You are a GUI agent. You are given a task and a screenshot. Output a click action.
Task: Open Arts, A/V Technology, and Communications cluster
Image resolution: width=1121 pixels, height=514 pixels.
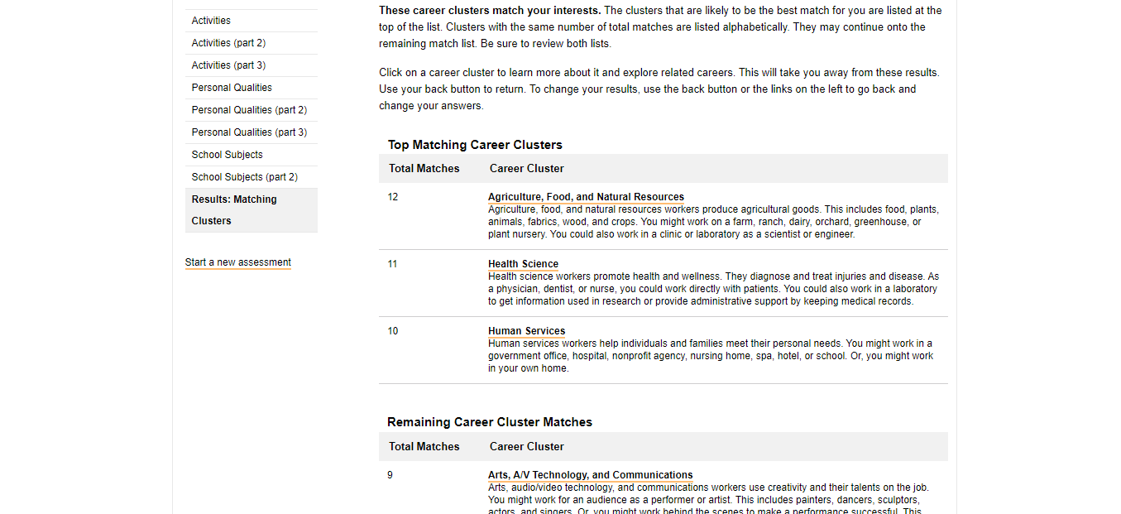[590, 475]
